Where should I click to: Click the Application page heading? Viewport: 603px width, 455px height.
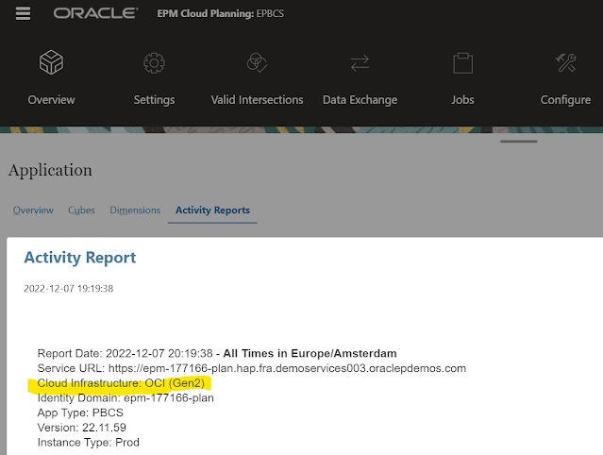click(x=50, y=170)
